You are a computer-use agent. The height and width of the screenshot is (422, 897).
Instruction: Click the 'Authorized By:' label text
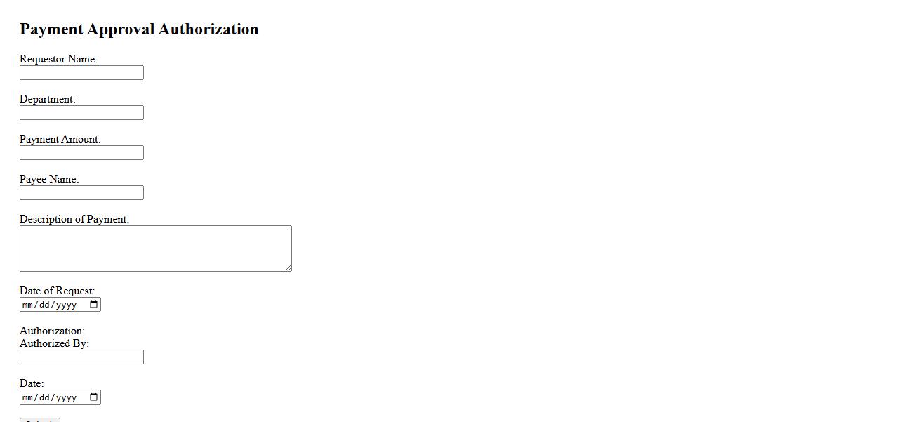coord(54,343)
